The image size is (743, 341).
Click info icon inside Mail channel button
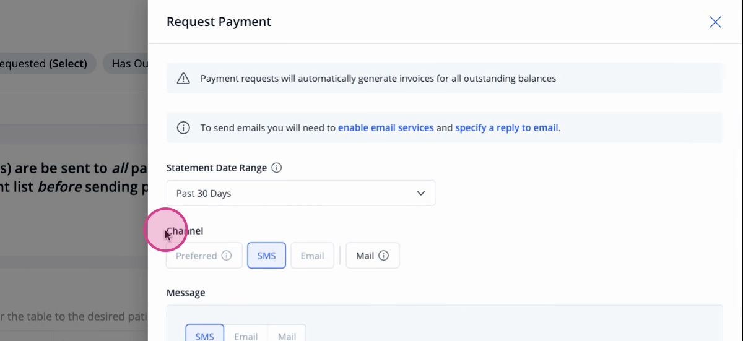point(383,256)
